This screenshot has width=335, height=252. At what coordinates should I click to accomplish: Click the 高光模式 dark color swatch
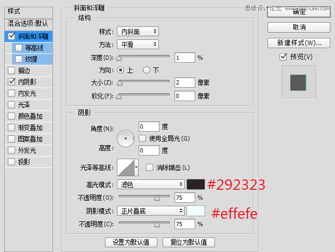[x=196, y=185]
